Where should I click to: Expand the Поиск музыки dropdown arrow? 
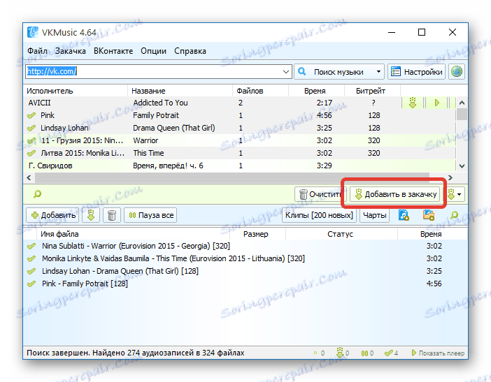pyautogui.click(x=378, y=72)
